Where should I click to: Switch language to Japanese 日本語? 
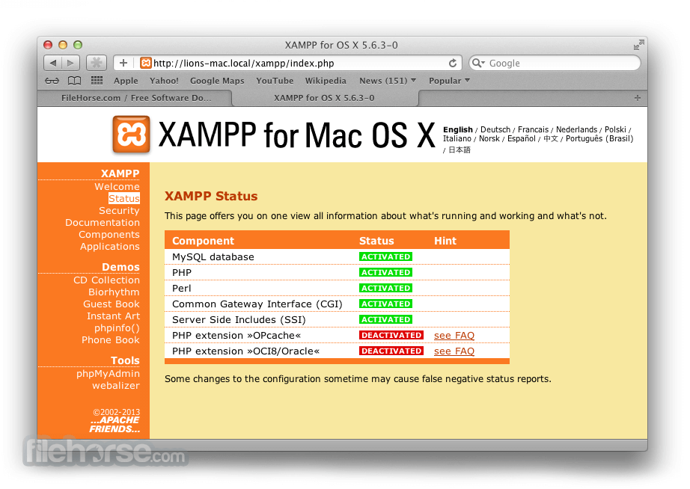coord(460,150)
